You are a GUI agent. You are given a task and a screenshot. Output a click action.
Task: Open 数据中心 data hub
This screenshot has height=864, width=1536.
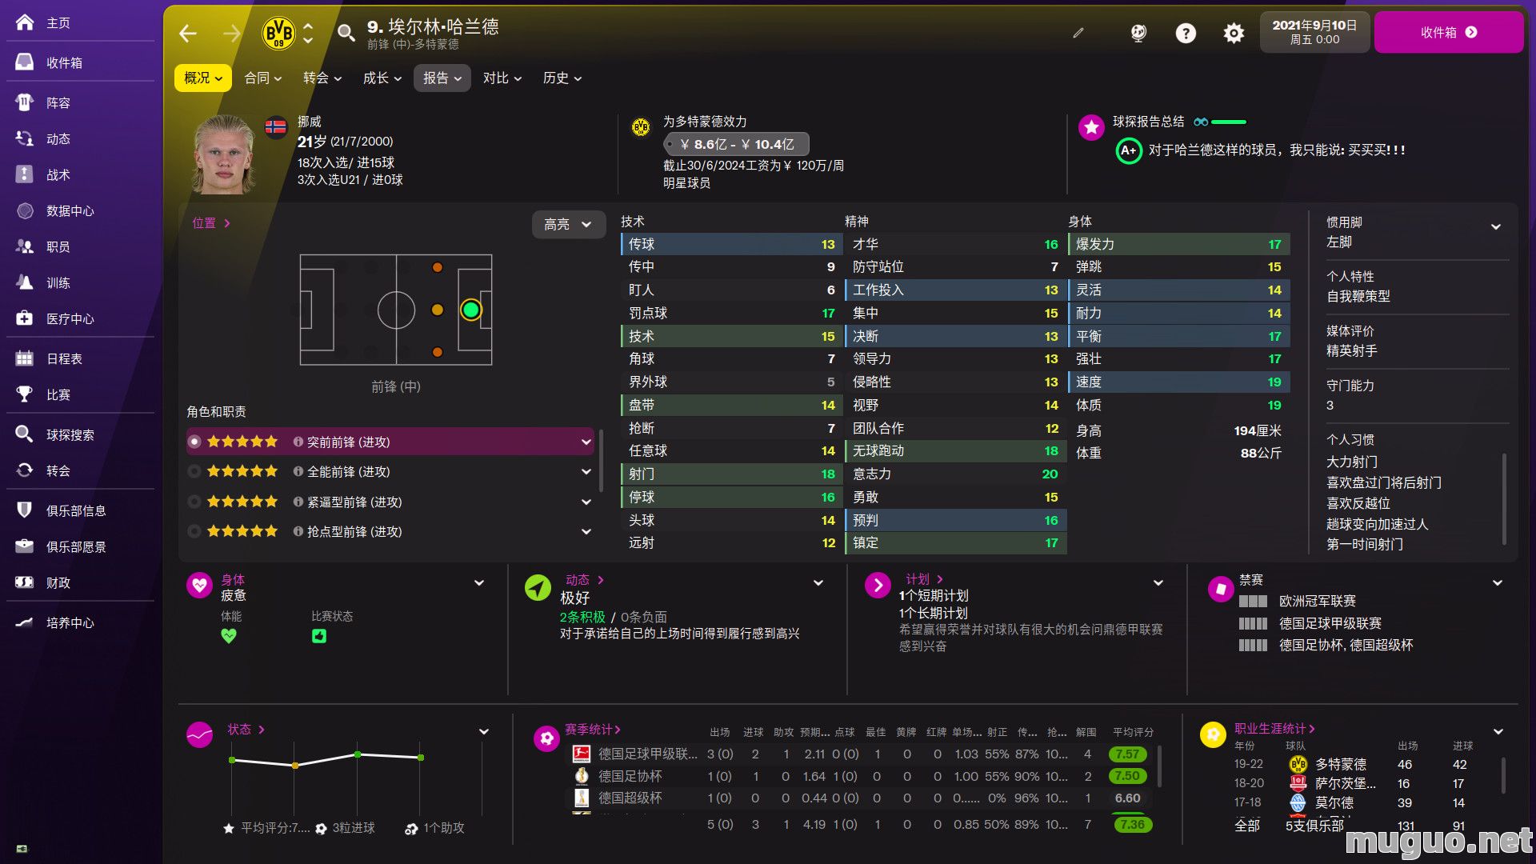tap(54, 210)
